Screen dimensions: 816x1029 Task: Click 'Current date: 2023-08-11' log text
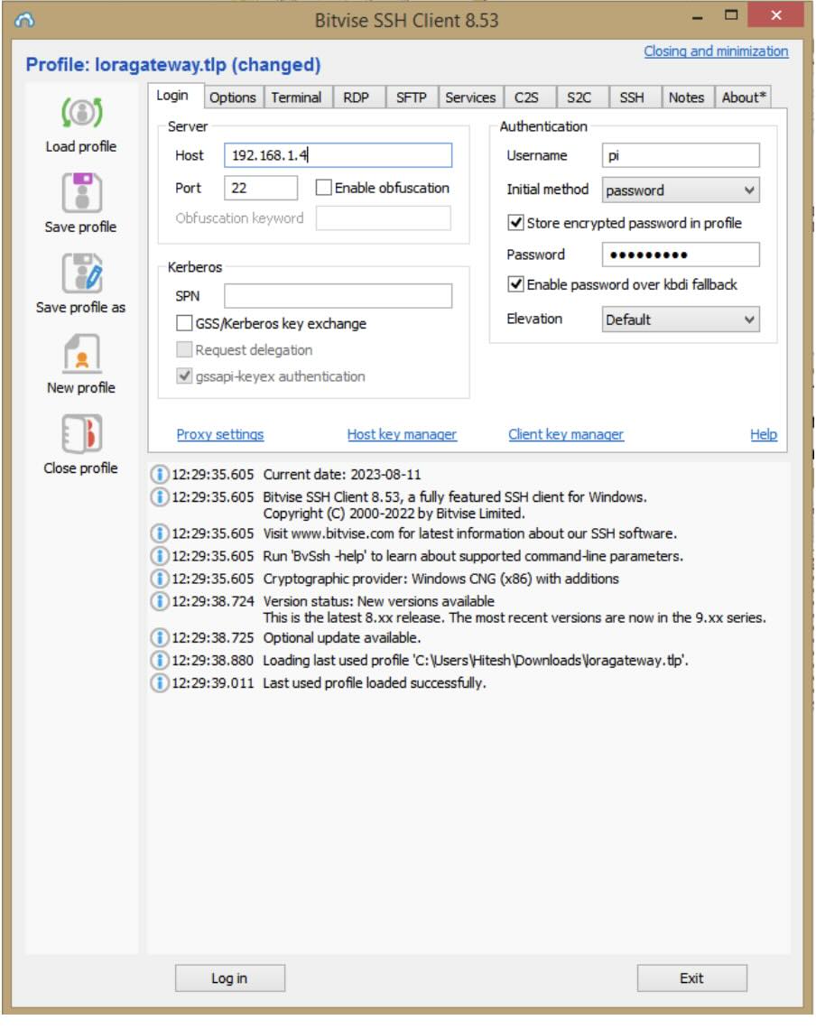pos(342,475)
